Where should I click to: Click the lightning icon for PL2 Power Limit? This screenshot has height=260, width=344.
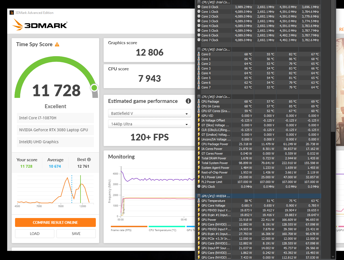point(199,182)
